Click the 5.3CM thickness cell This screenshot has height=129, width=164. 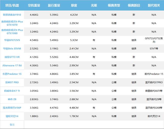74,40
